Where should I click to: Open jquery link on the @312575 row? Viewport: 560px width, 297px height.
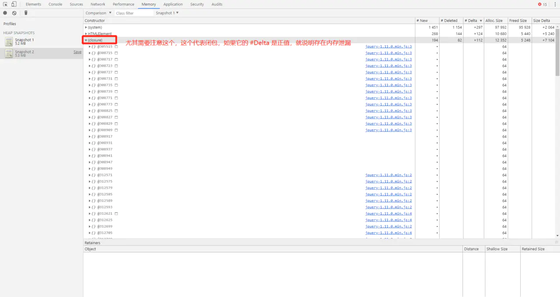(x=388, y=181)
